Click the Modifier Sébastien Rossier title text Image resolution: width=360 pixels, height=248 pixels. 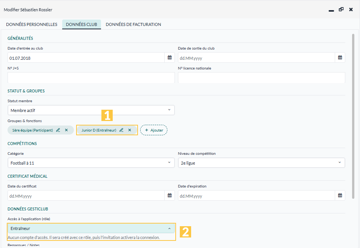coord(28,10)
